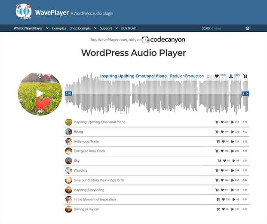The height and width of the screenshot is (224, 267).
Task: Show track info icon on cover art
Action: 40,76
